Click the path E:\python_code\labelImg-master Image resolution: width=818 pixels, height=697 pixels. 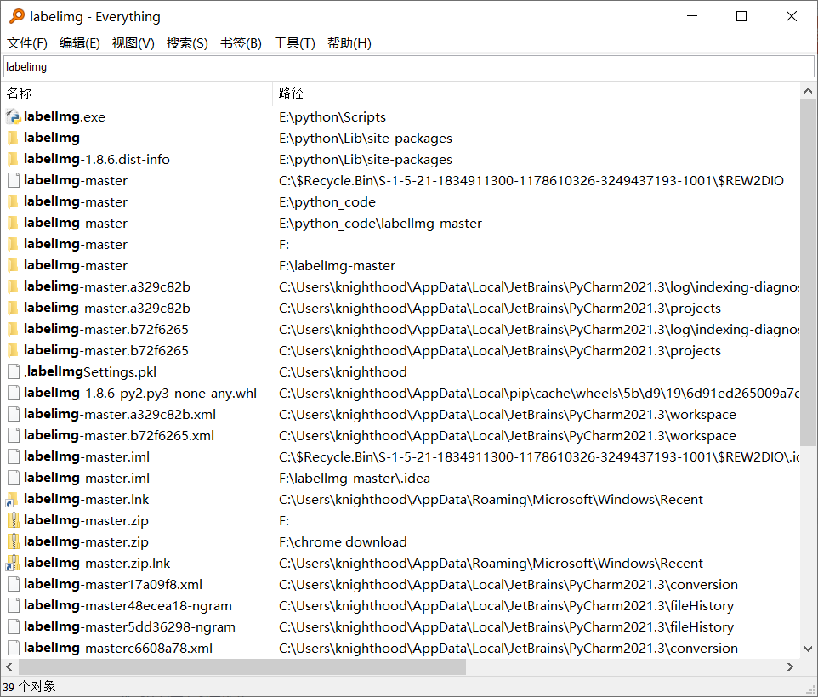click(x=380, y=223)
